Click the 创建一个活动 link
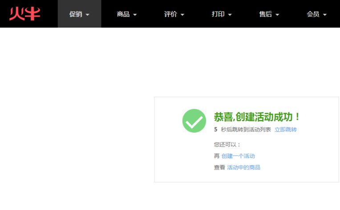The image size is (340, 210). click(238, 156)
